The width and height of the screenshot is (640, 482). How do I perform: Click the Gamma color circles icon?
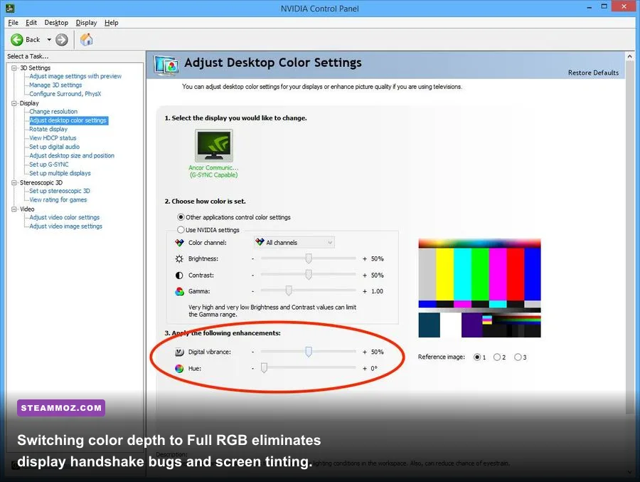[179, 291]
